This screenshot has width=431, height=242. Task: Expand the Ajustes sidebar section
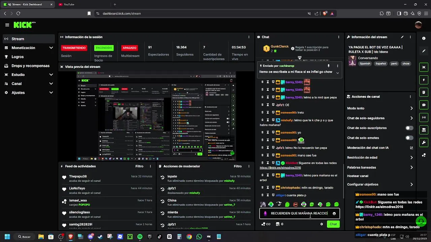point(29,92)
